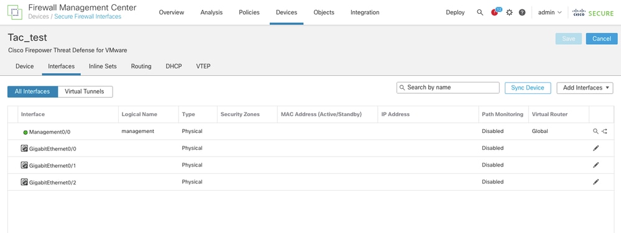Open the Devices menu
The width and height of the screenshot is (621, 233).
click(287, 12)
